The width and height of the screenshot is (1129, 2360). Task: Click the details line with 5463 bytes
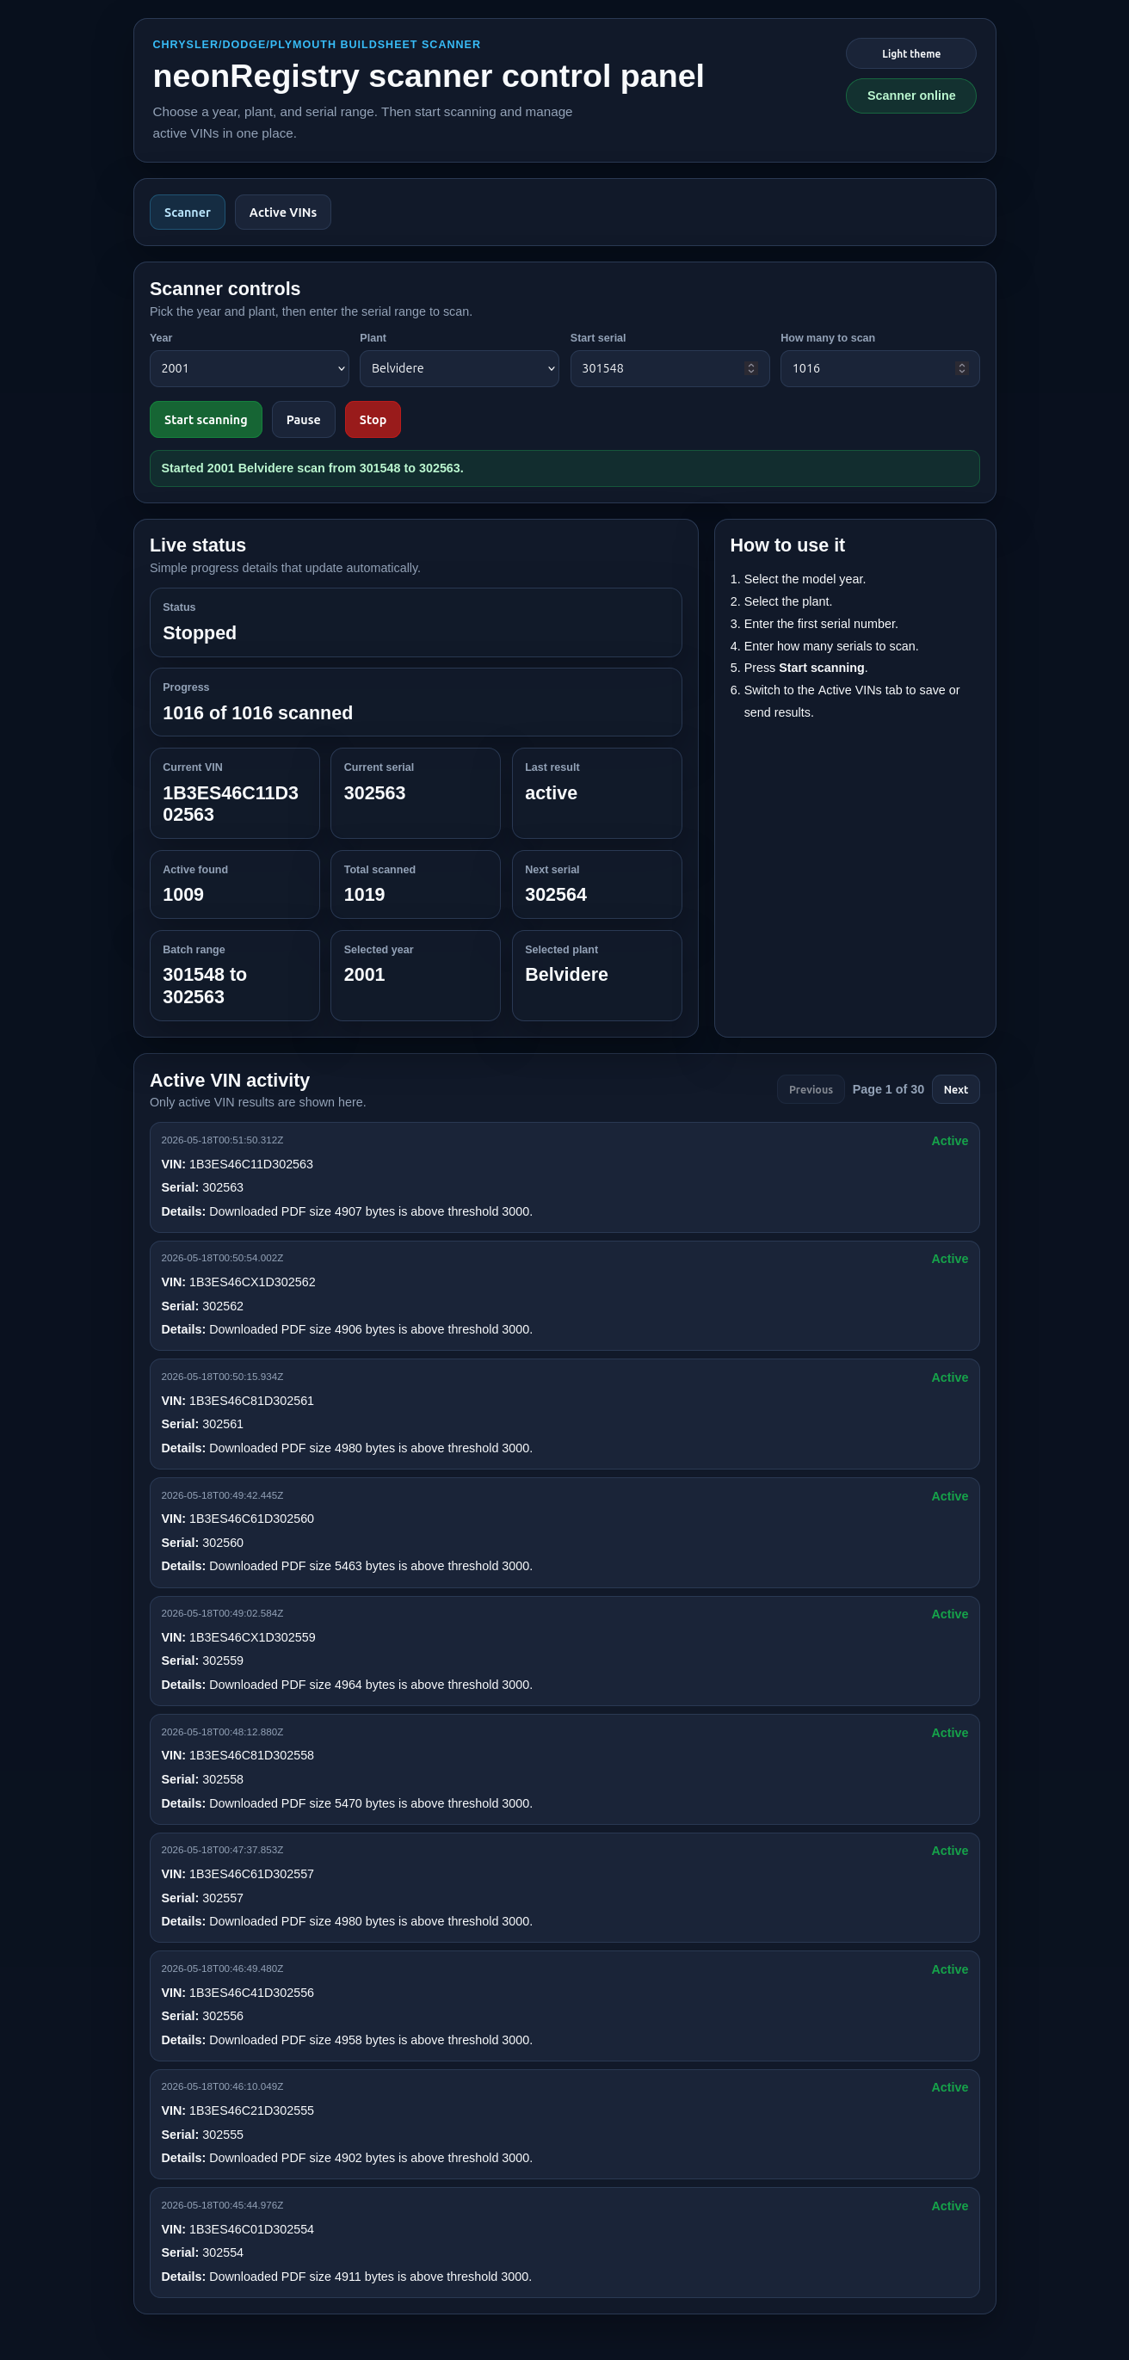[347, 1567]
